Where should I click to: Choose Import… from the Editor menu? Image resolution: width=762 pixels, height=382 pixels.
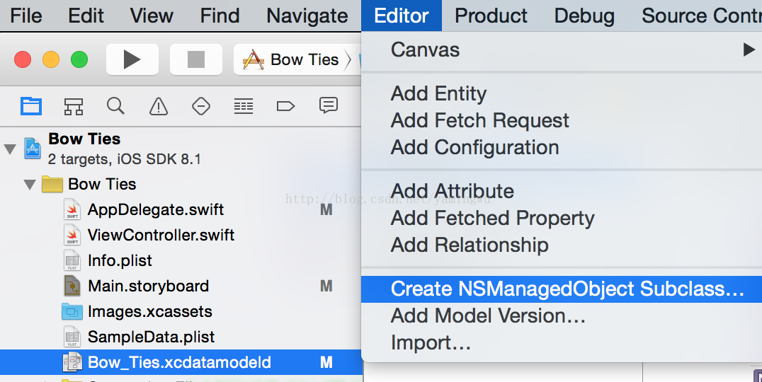562,342
